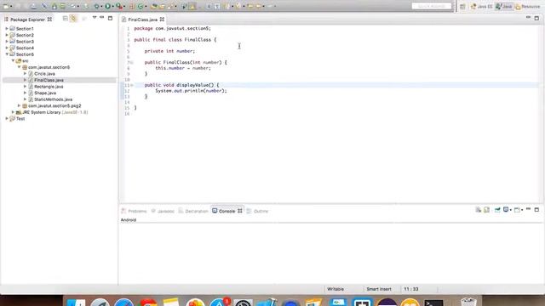This screenshot has width=545, height=306.
Task: Click the Open Perspective icon
Action: tap(462, 6)
